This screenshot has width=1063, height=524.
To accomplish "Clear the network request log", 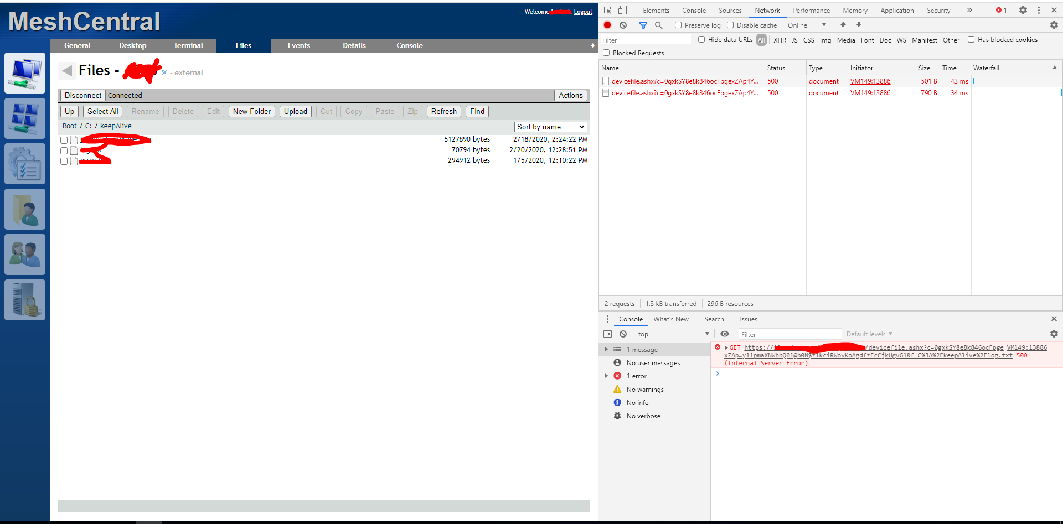I will click(623, 25).
